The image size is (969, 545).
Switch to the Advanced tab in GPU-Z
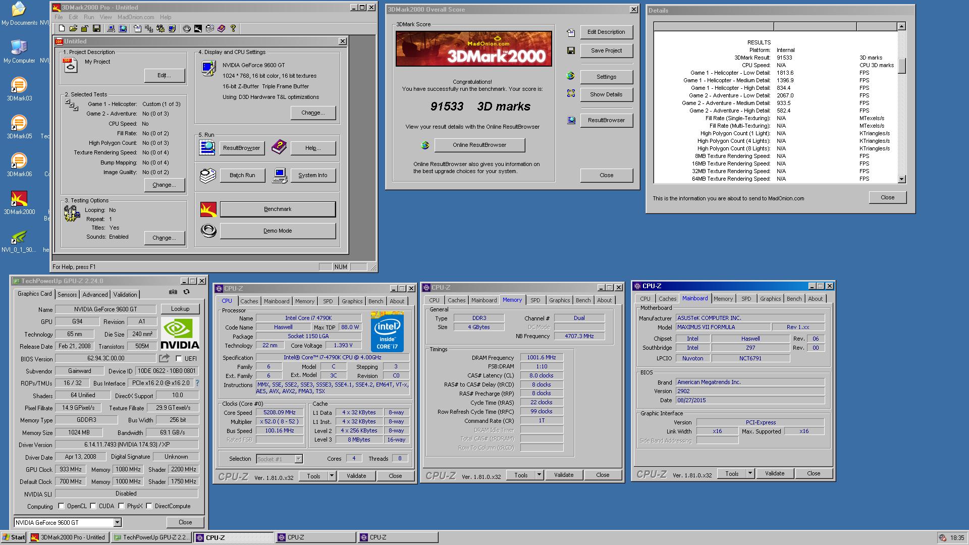coord(95,295)
